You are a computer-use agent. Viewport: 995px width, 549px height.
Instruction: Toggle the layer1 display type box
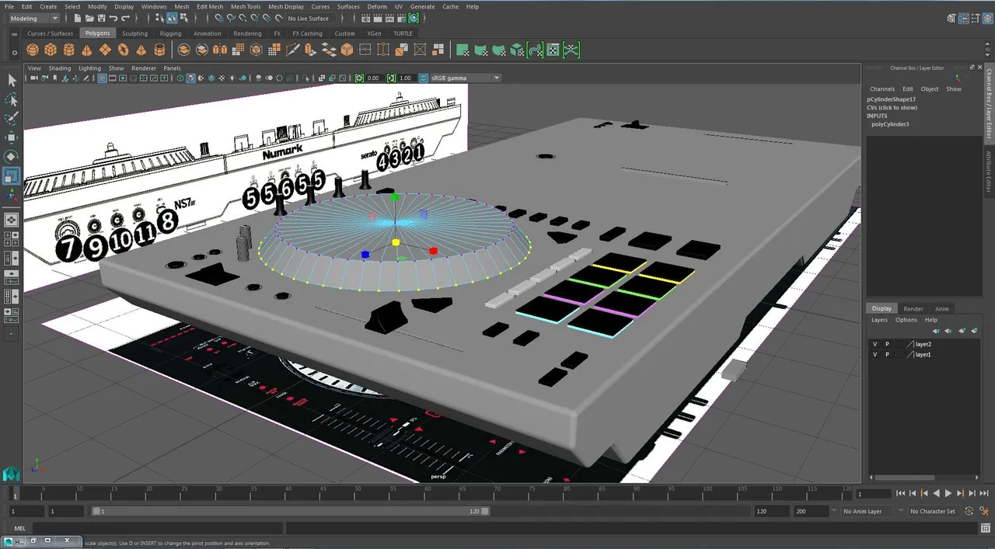[x=899, y=355]
